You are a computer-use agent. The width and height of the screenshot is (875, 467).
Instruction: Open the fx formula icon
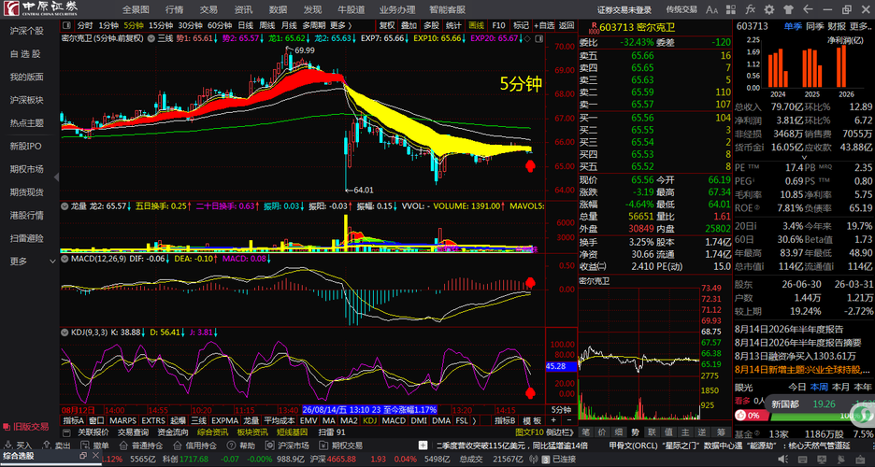click(750, 9)
